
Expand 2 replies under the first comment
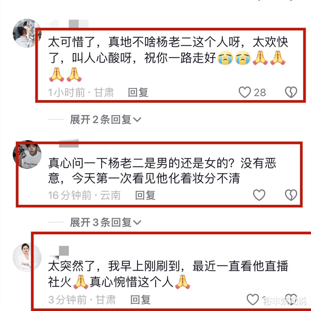(106, 120)
